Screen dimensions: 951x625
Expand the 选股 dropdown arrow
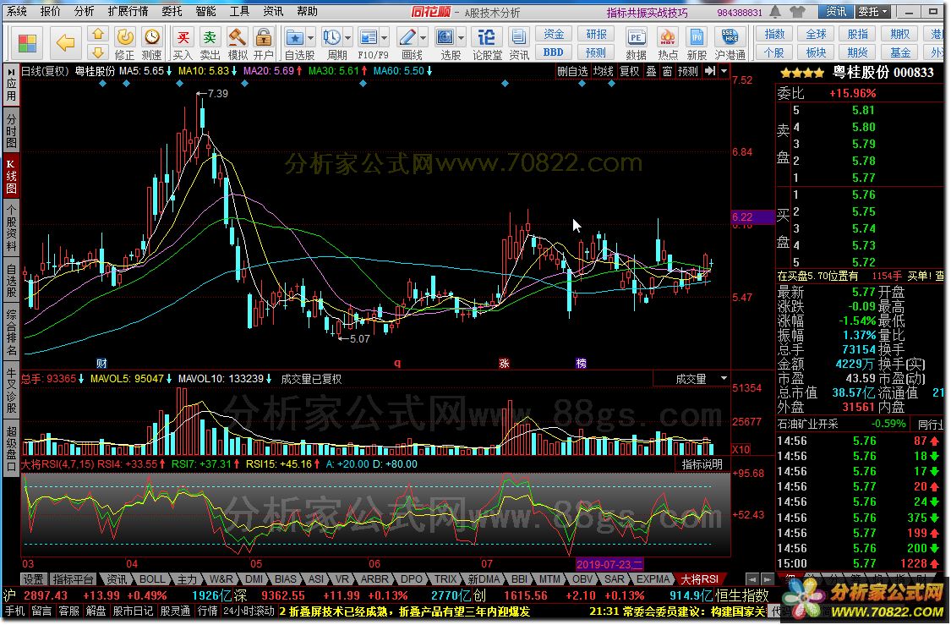[x=461, y=37]
